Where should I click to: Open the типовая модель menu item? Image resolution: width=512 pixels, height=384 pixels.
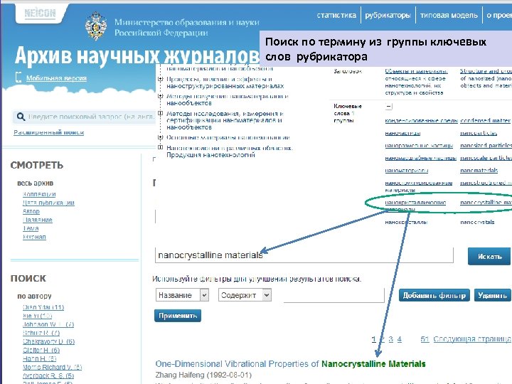[449, 15]
